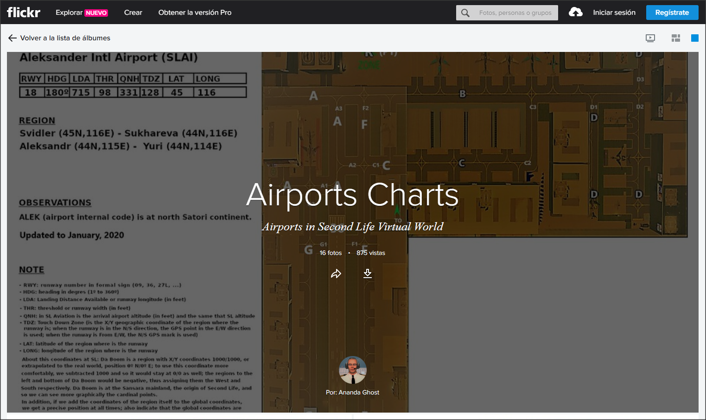Click the back arrow icon

point(13,38)
